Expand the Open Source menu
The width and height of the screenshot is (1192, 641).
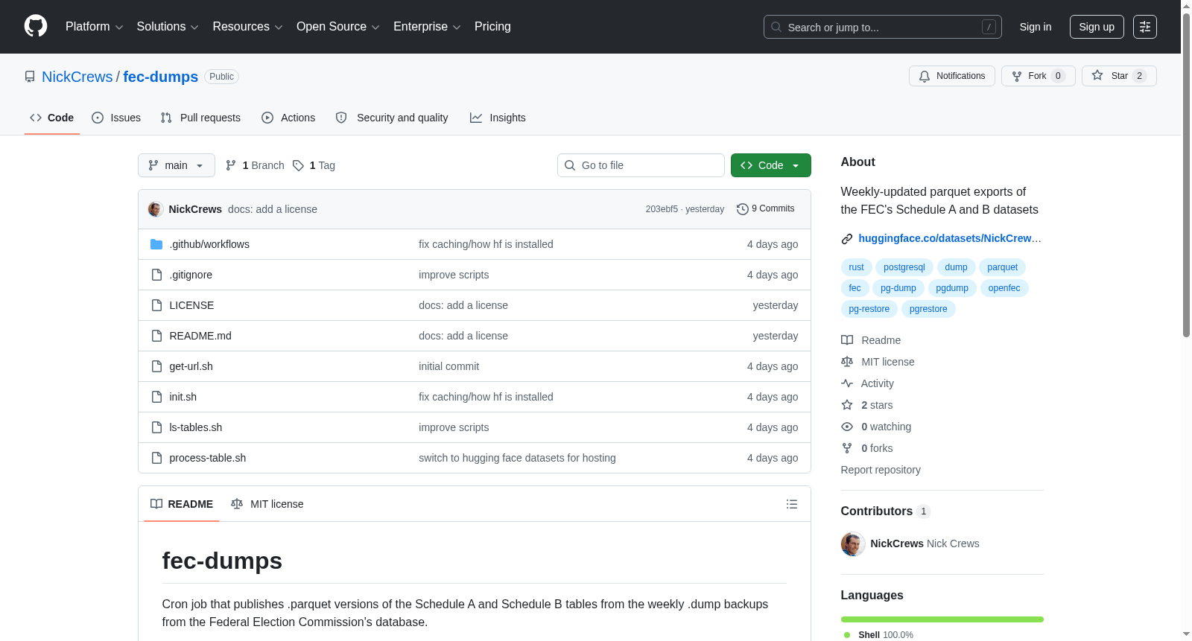click(338, 27)
